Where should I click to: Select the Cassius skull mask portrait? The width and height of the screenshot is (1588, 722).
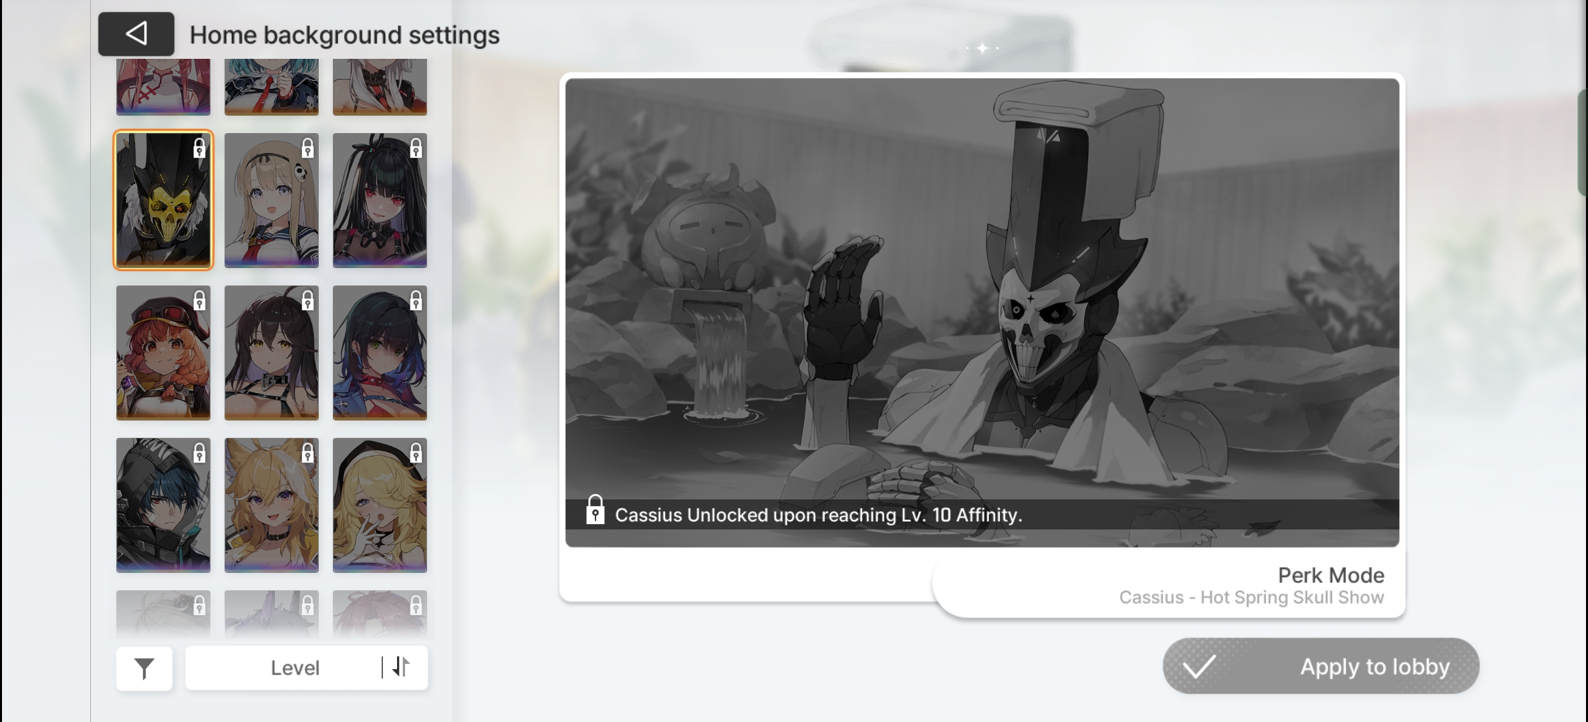click(x=163, y=201)
